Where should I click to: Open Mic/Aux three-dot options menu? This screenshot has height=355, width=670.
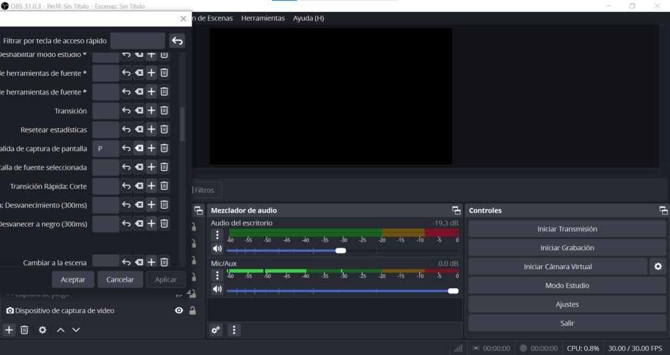[x=218, y=275]
